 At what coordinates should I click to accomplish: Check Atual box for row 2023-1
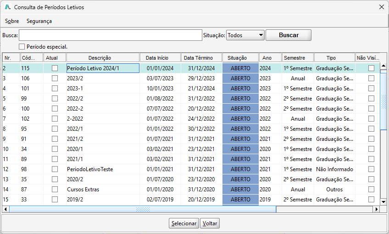(x=55, y=89)
